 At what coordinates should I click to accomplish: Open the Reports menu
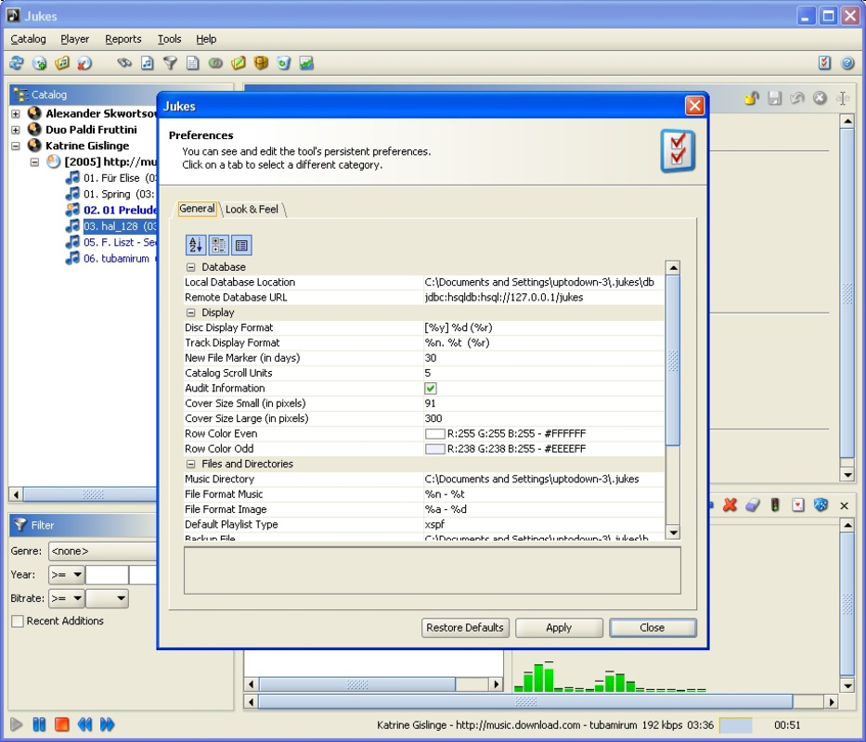(123, 39)
